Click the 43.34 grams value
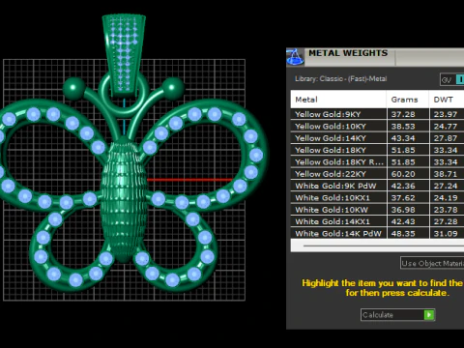 point(403,138)
